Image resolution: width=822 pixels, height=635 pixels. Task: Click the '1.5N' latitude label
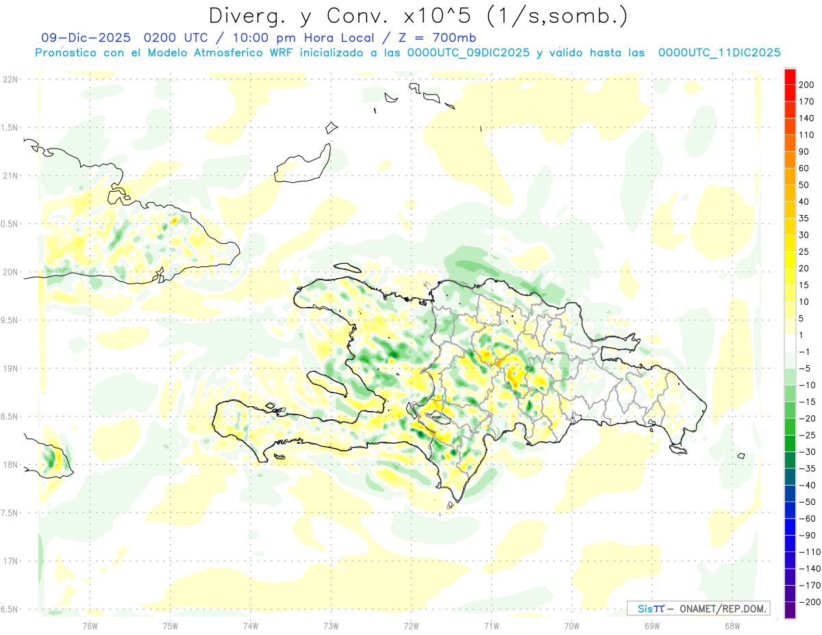[x=10, y=127]
